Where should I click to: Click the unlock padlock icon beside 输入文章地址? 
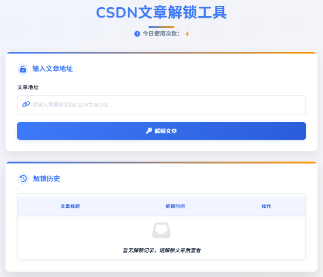coord(23,69)
